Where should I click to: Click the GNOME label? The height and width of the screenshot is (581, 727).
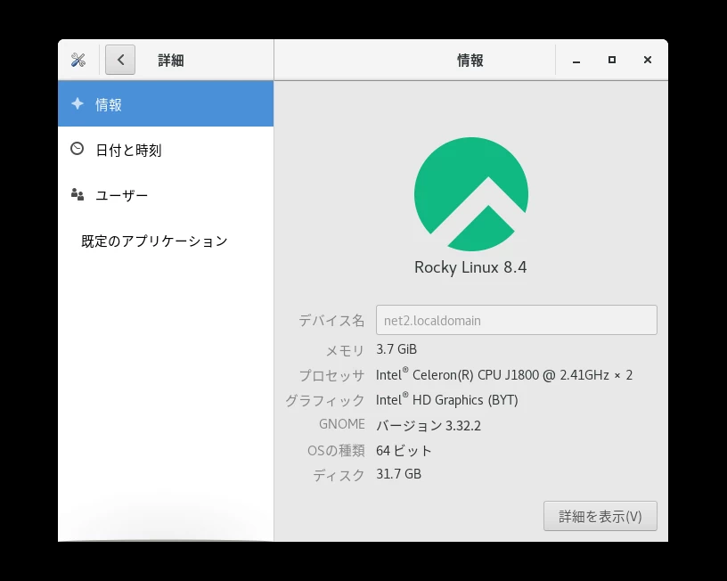pos(342,424)
